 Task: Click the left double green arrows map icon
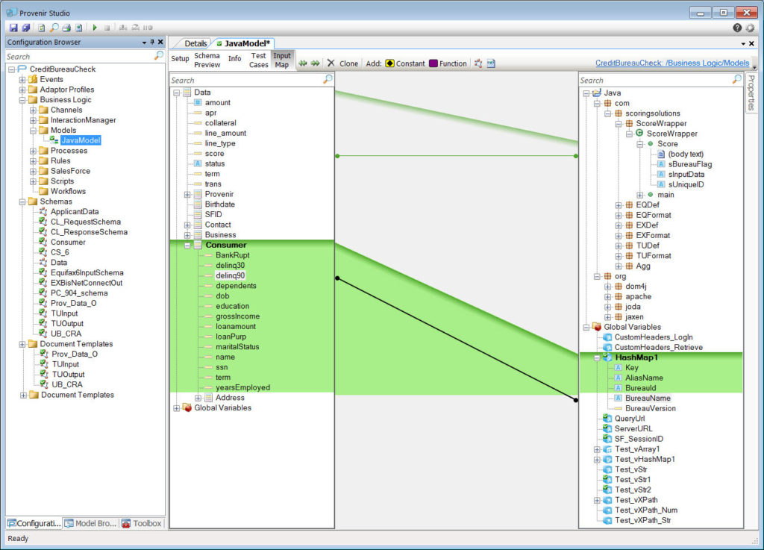point(303,63)
